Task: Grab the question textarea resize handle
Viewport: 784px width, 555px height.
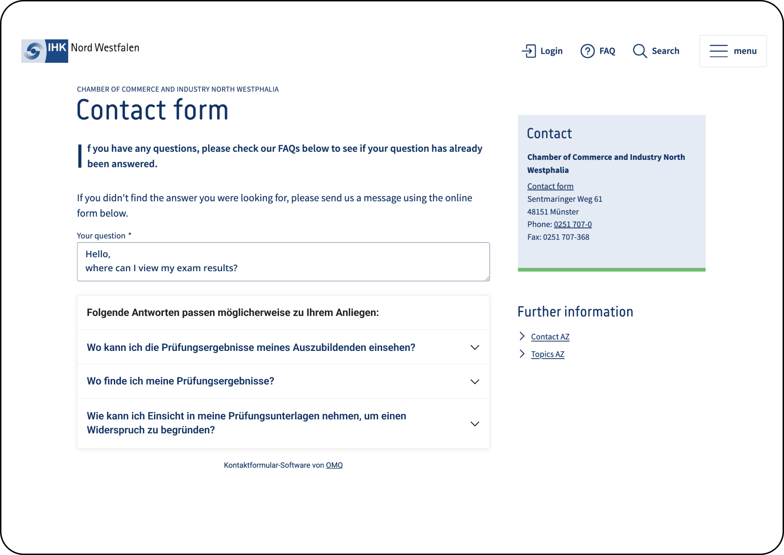Action: (x=487, y=279)
